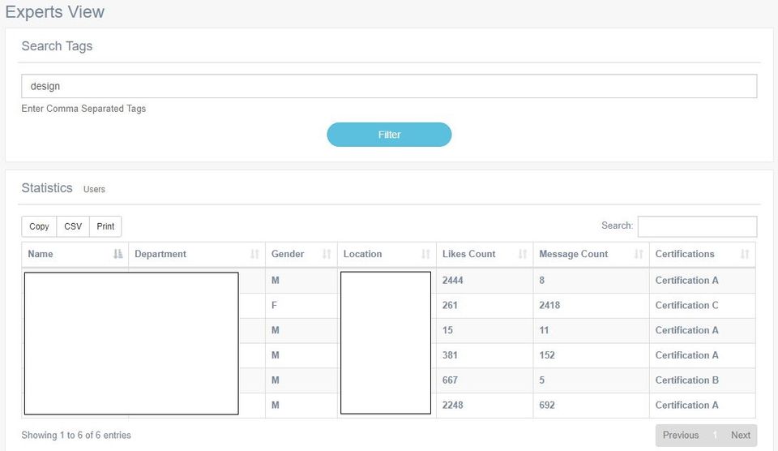Select the message count 692
The height and width of the screenshot is (451, 778).
[x=547, y=405]
